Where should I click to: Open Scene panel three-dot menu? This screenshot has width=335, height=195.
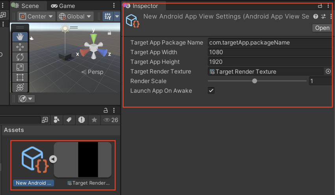click(x=114, y=6)
